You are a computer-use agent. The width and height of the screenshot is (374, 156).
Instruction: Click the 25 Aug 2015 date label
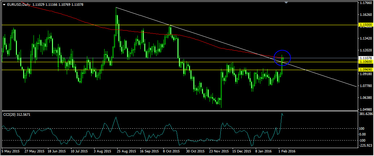[x=127, y=151]
